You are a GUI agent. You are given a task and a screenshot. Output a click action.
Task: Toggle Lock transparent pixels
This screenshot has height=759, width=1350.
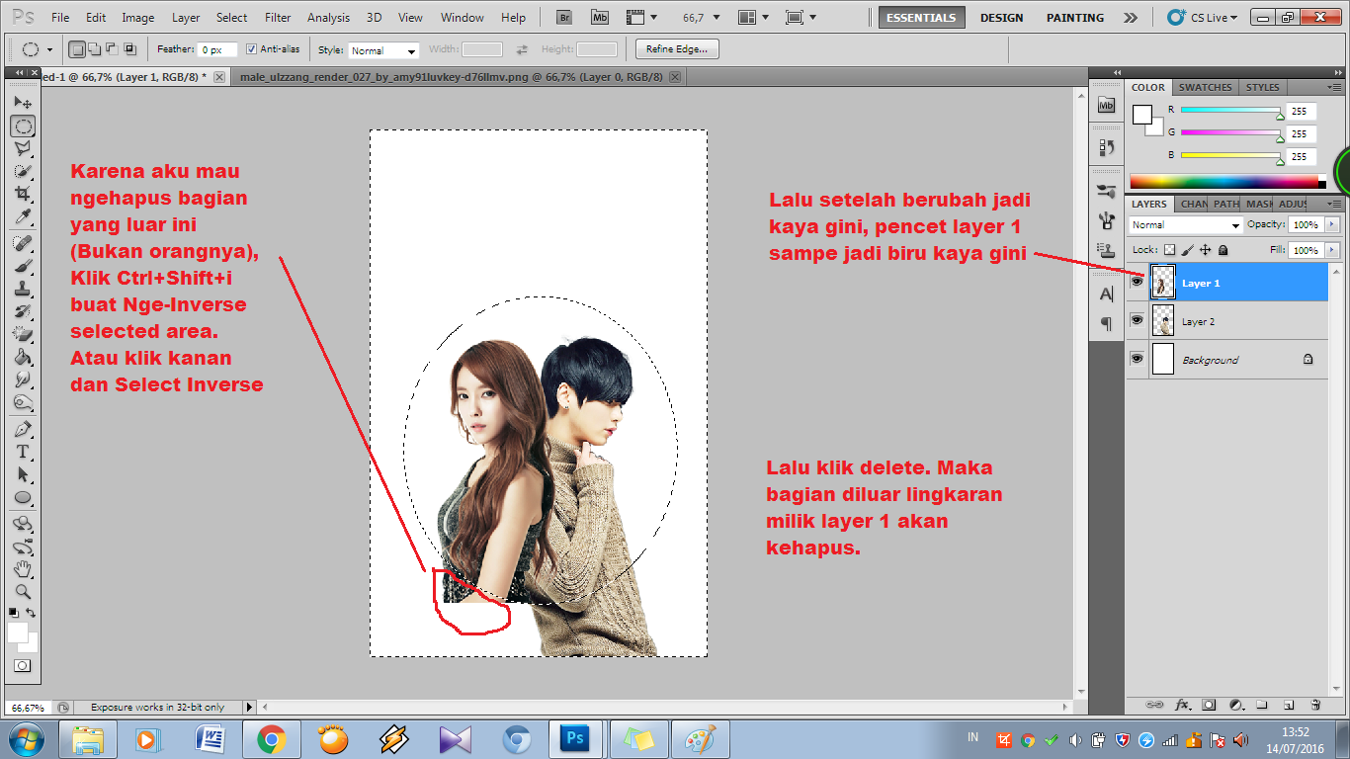pos(1169,250)
